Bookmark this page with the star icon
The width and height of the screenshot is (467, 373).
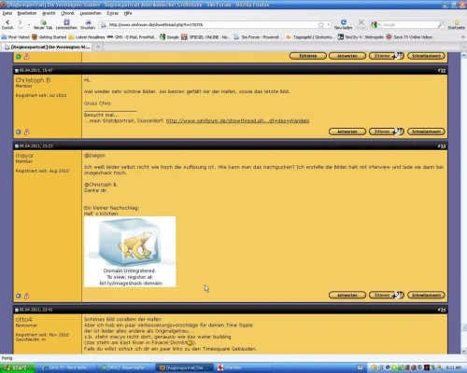pos(320,24)
